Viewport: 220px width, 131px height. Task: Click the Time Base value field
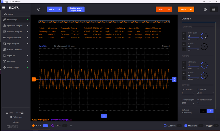(x=193, y=36)
